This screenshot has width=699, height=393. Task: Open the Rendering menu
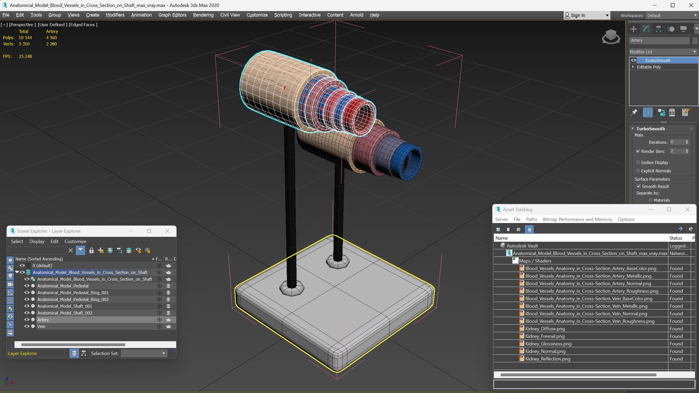[x=203, y=15]
